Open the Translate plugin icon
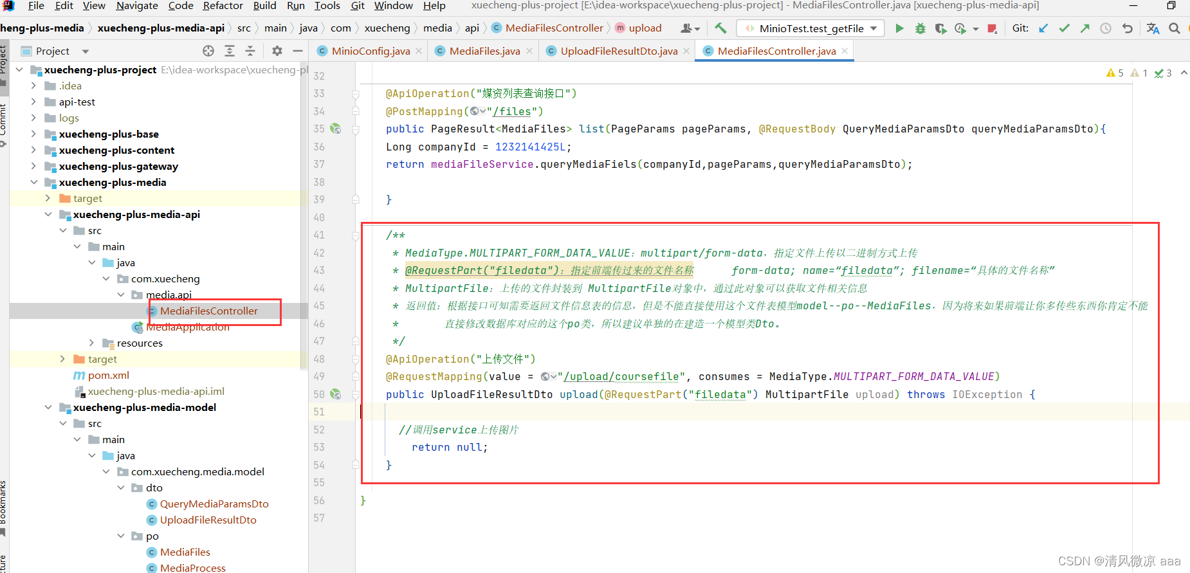 [1153, 28]
